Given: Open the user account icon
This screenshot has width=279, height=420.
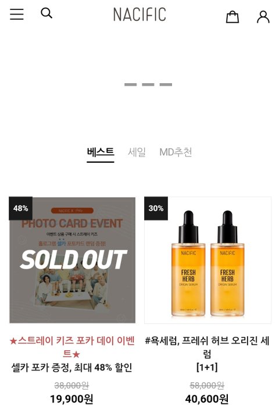Looking at the screenshot, I should coord(263,17).
